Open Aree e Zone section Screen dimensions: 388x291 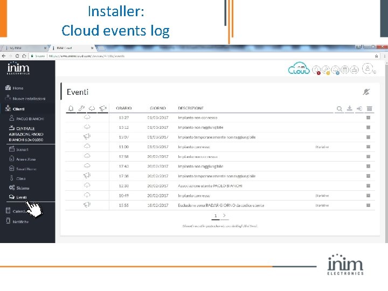click(23, 159)
